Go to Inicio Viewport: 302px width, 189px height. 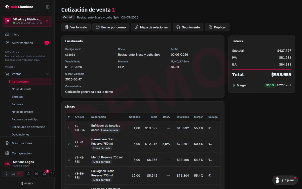coord(27,35)
